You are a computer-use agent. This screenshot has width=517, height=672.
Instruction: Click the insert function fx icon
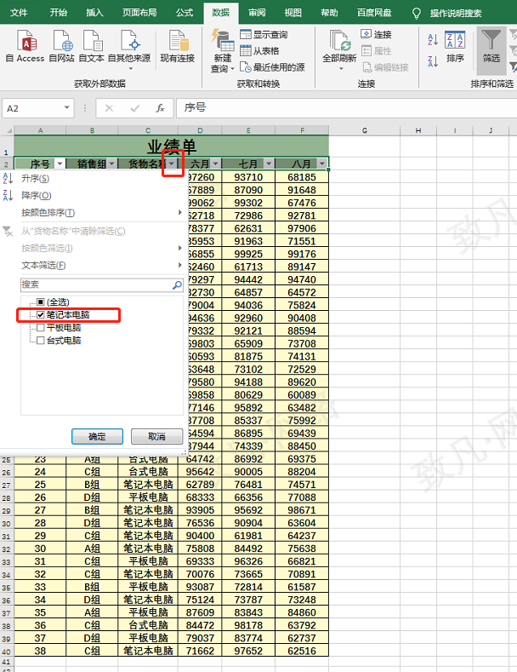[160, 108]
